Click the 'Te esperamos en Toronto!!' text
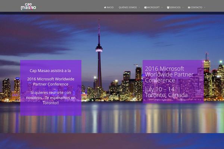This screenshot has height=149, width=224. click(60, 100)
